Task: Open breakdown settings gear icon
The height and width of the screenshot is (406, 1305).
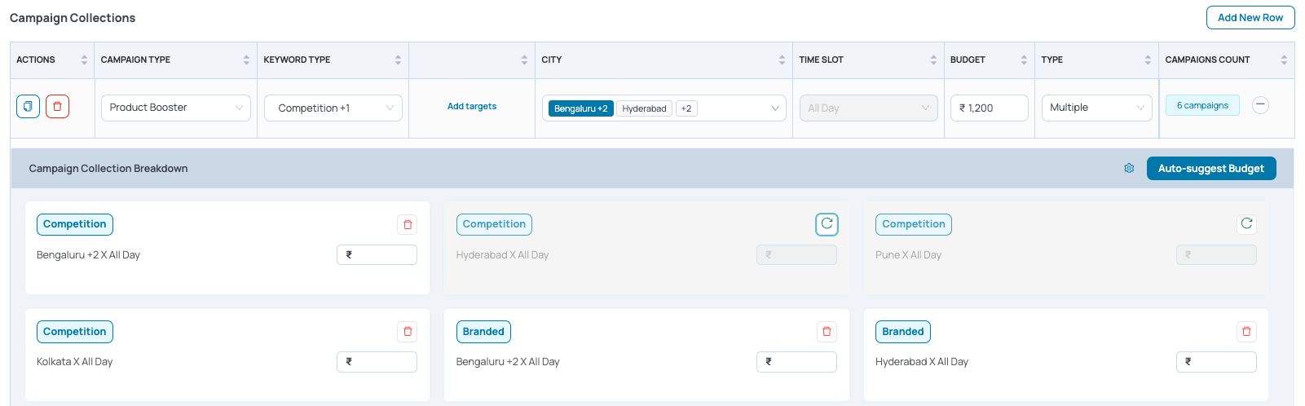Action: pos(1129,168)
